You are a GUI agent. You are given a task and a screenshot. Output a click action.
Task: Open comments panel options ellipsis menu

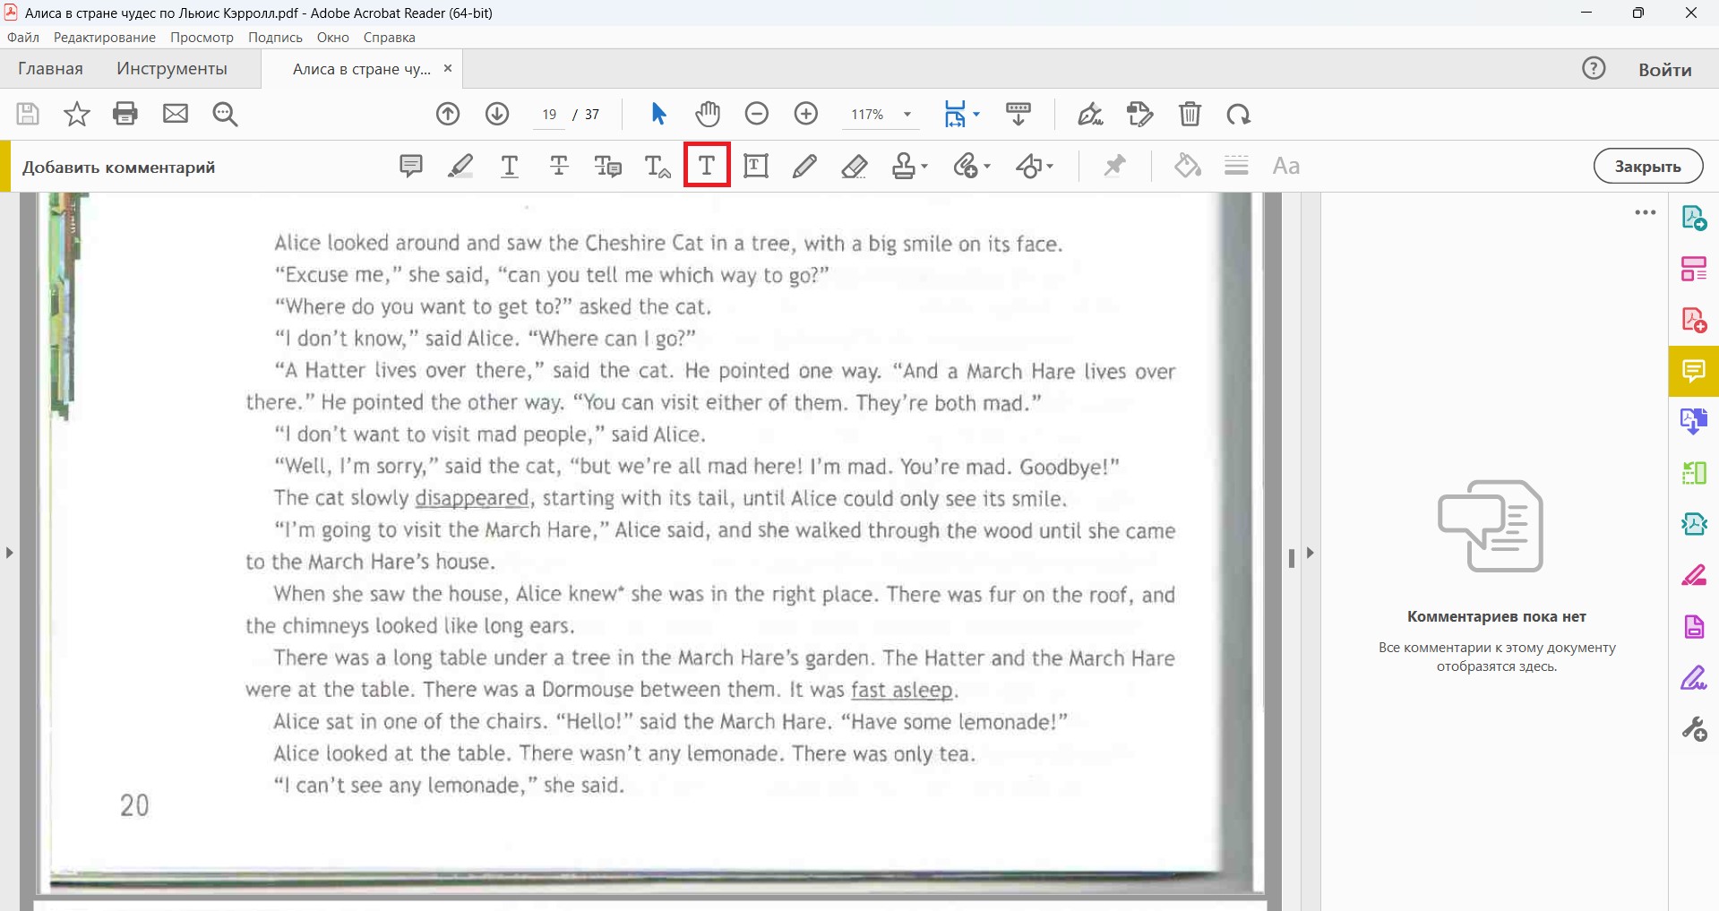click(x=1646, y=213)
